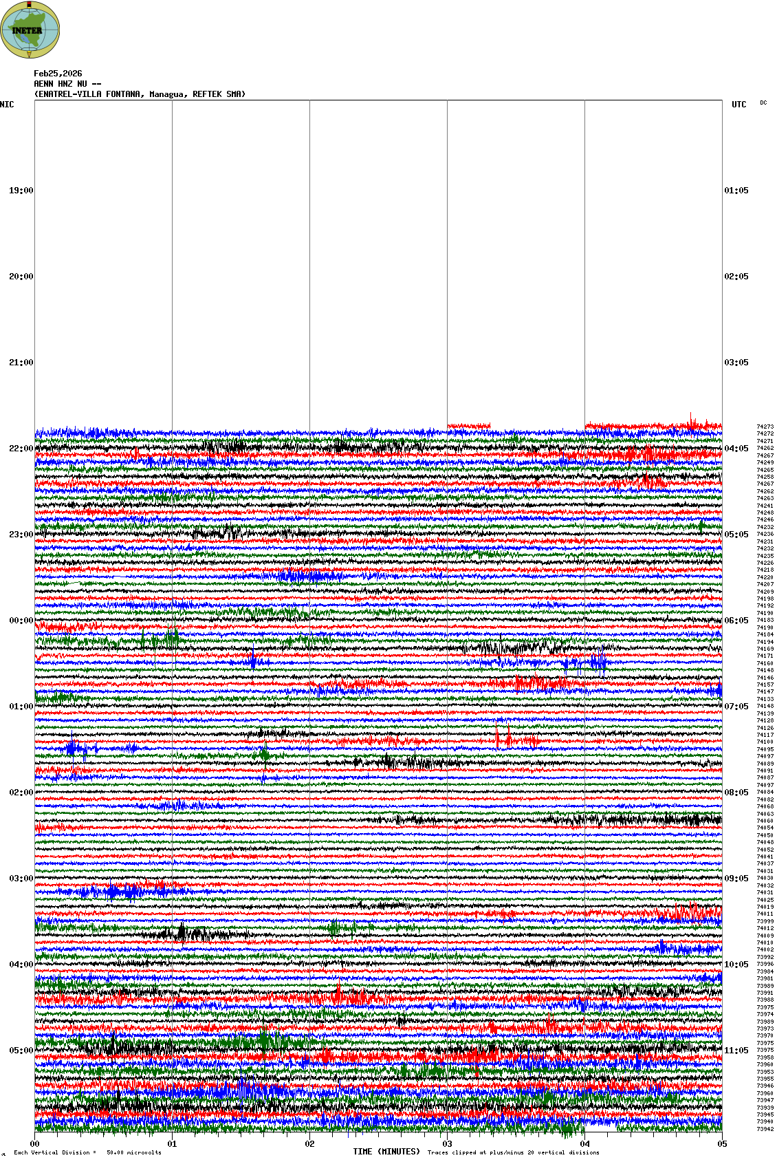Viewport: 777px width, 1162px height.
Task: Select the 19:00 local time label
Action: tap(21, 191)
